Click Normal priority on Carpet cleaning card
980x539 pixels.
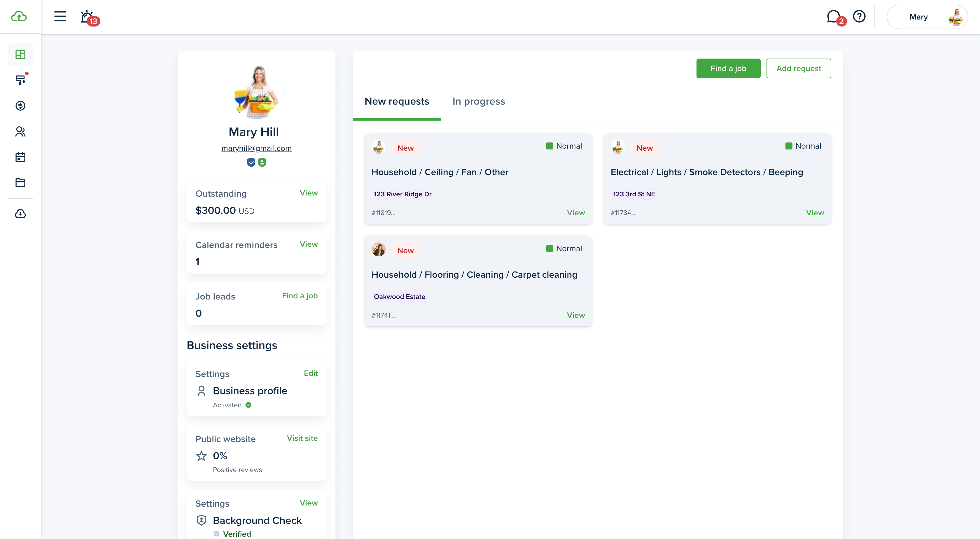(564, 249)
